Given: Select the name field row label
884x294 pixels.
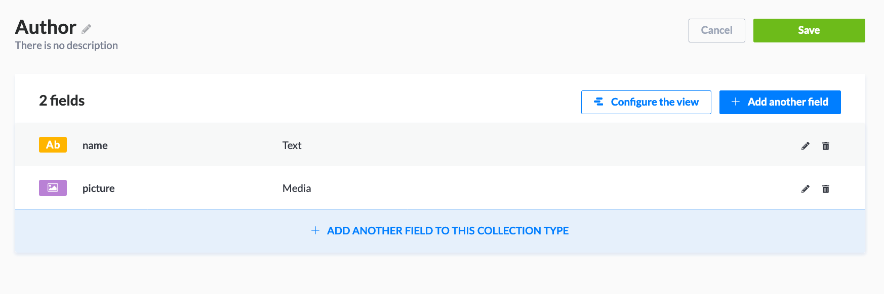Looking at the screenshot, I should tap(95, 145).
